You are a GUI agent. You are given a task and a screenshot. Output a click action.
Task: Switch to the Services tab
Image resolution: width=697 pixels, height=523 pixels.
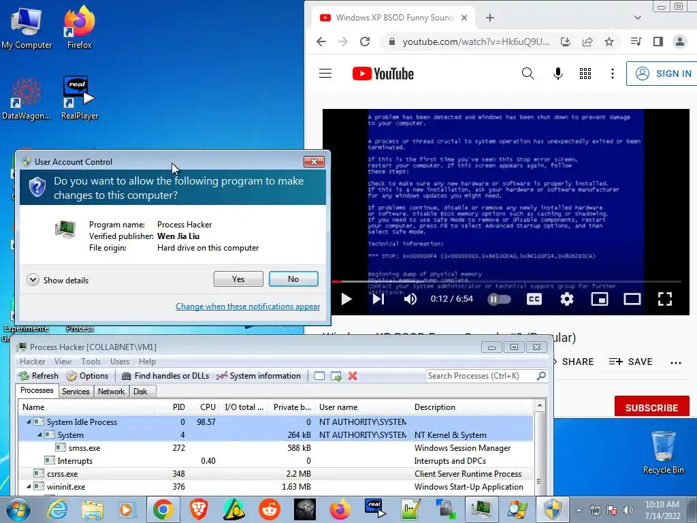[x=76, y=392]
